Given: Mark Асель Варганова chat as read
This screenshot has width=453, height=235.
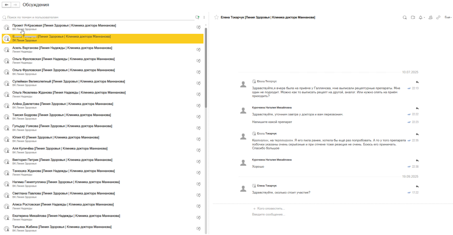Looking at the screenshot, I should click(x=199, y=50).
